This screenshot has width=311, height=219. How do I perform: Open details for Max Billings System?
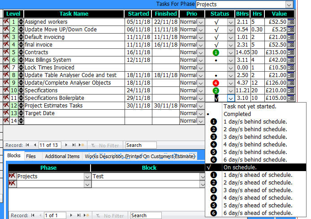[x=291, y=60]
